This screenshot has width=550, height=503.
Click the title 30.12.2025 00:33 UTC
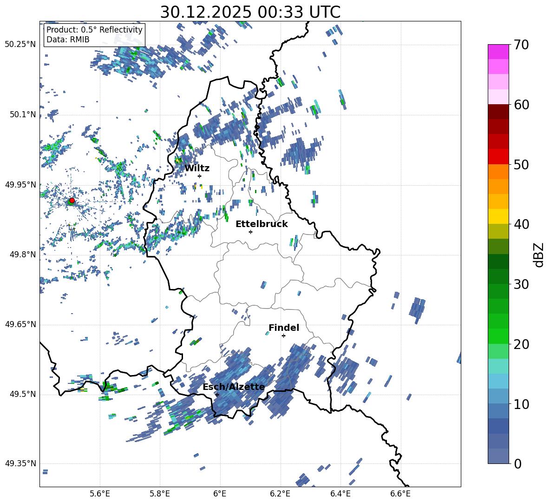click(x=250, y=12)
